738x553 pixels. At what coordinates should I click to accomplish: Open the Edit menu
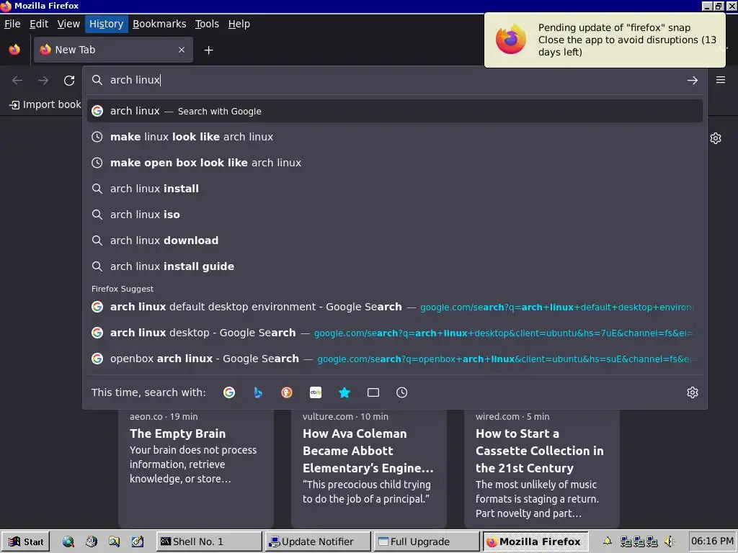pyautogui.click(x=39, y=24)
